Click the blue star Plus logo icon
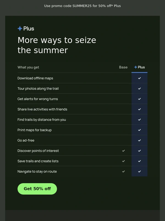The width and height of the screenshot is (165, 221). [20, 29]
